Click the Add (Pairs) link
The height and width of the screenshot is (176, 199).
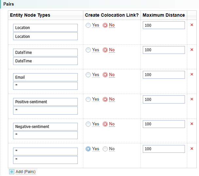(25, 172)
